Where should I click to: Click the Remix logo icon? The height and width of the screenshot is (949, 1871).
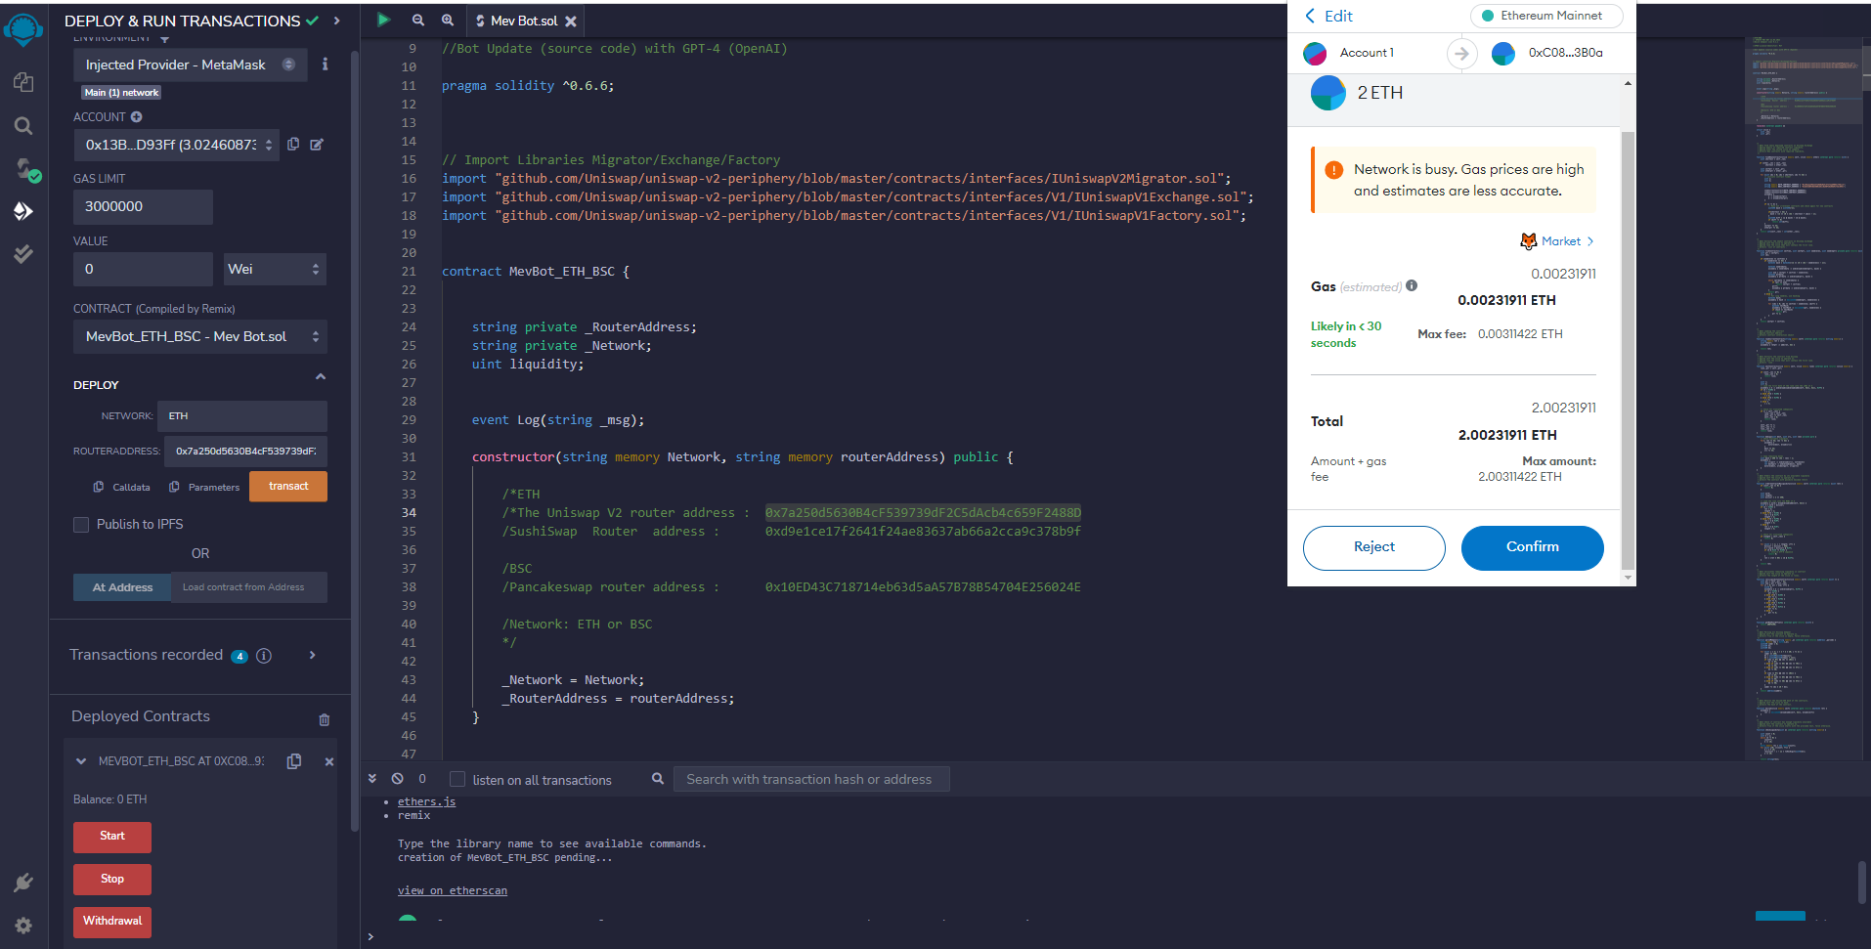23,29
